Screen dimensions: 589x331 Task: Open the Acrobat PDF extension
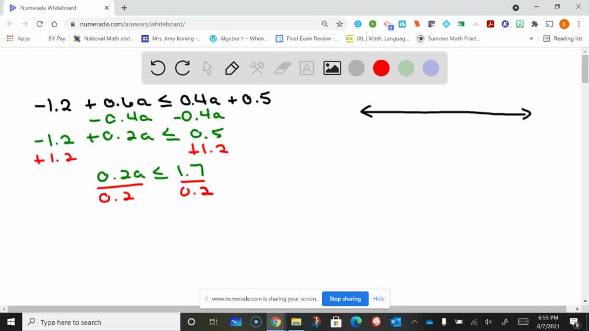pyautogui.click(x=490, y=24)
